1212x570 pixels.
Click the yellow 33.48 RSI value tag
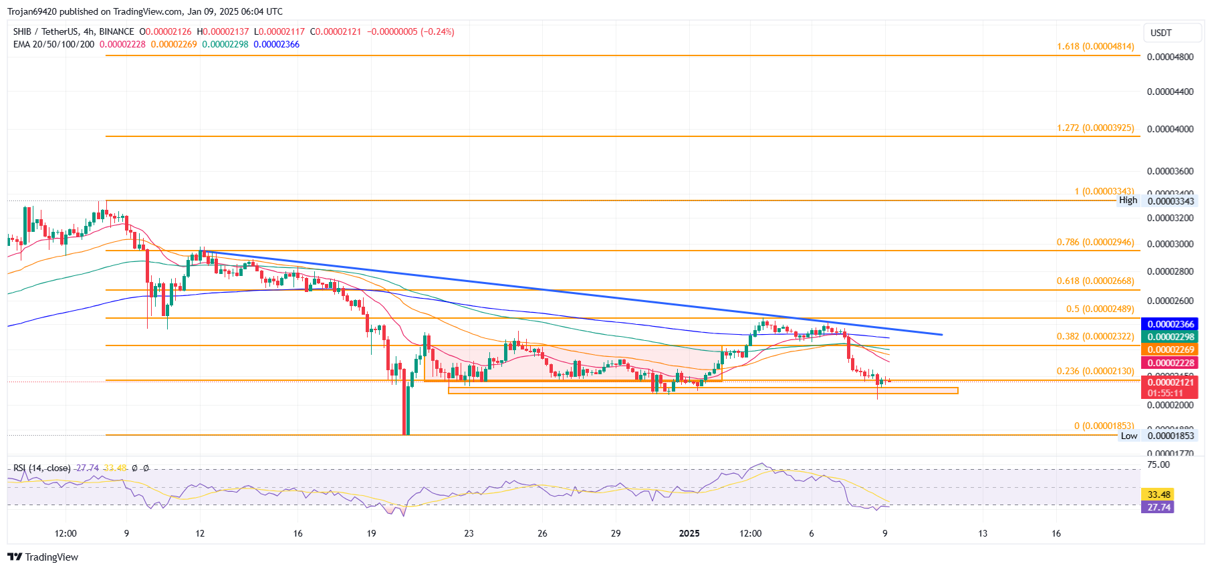pyautogui.click(x=1159, y=494)
